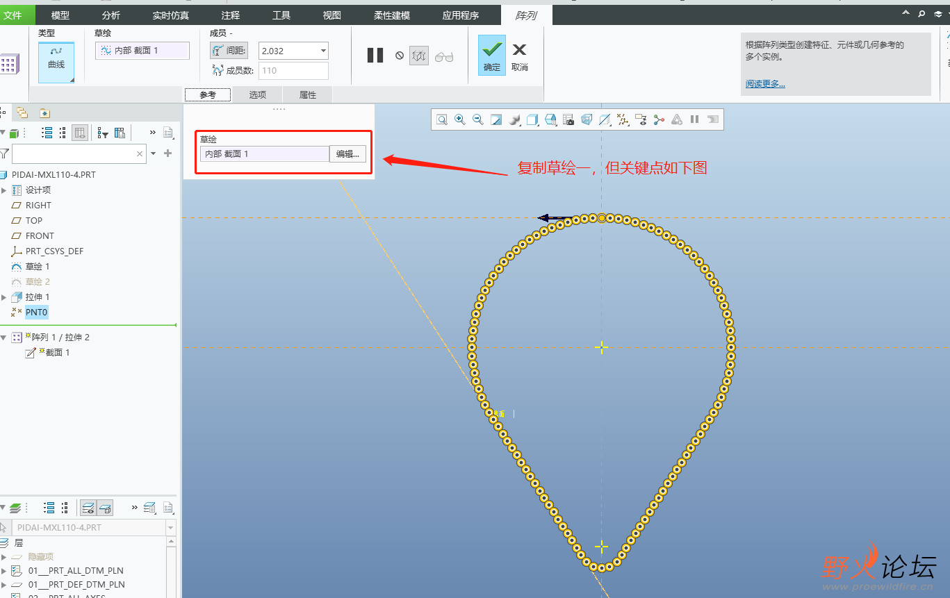Switch to the 柔性建模 ribbon tab
The height and width of the screenshot is (598, 950).
click(x=392, y=15)
